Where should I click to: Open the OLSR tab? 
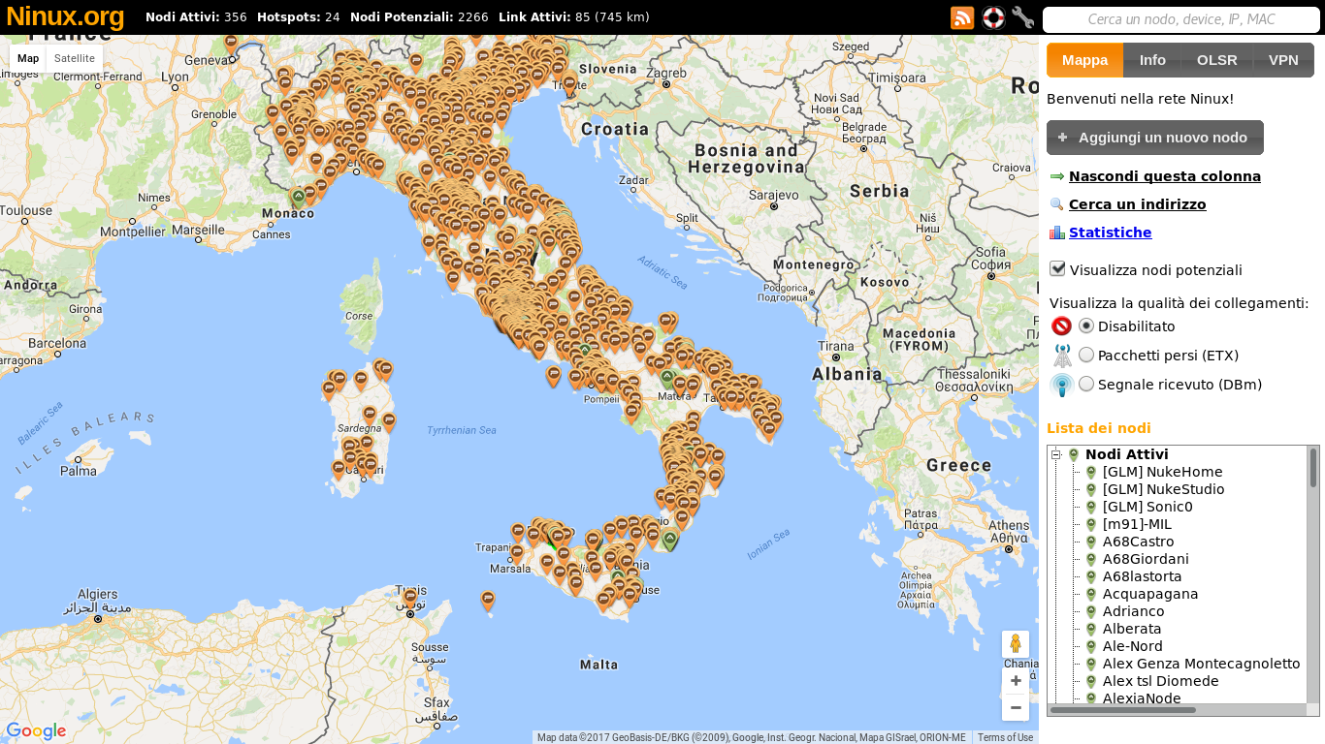1217,60
